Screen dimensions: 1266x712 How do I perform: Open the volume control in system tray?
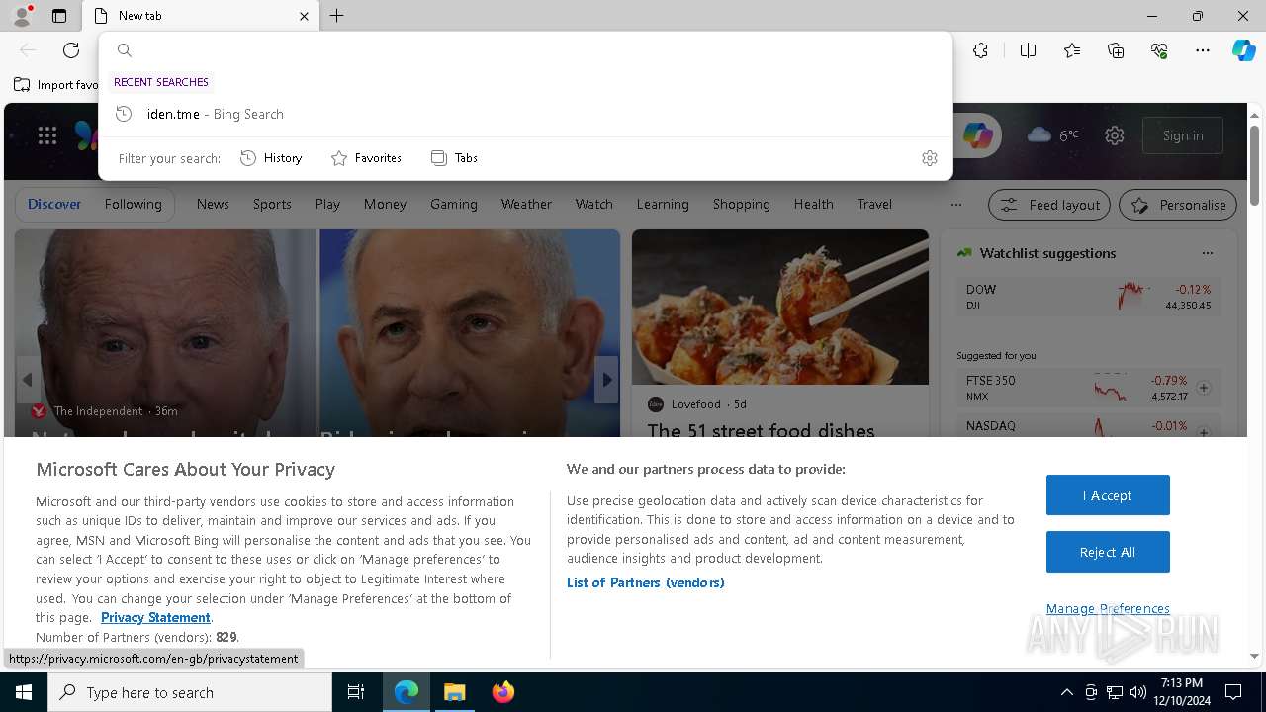click(x=1137, y=692)
